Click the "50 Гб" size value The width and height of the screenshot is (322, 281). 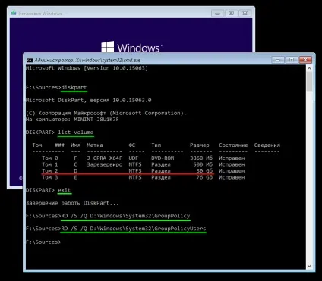(x=204, y=171)
